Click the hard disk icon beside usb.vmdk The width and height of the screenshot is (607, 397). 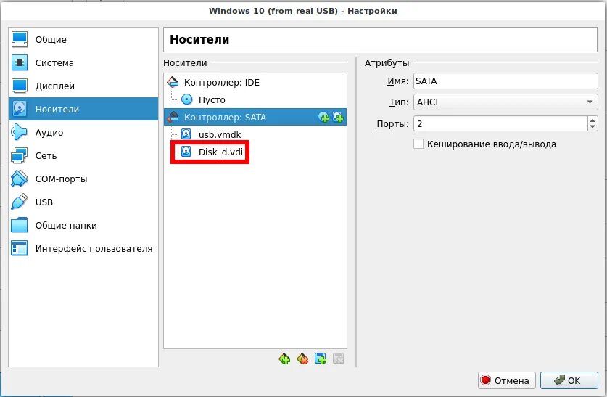coord(186,135)
